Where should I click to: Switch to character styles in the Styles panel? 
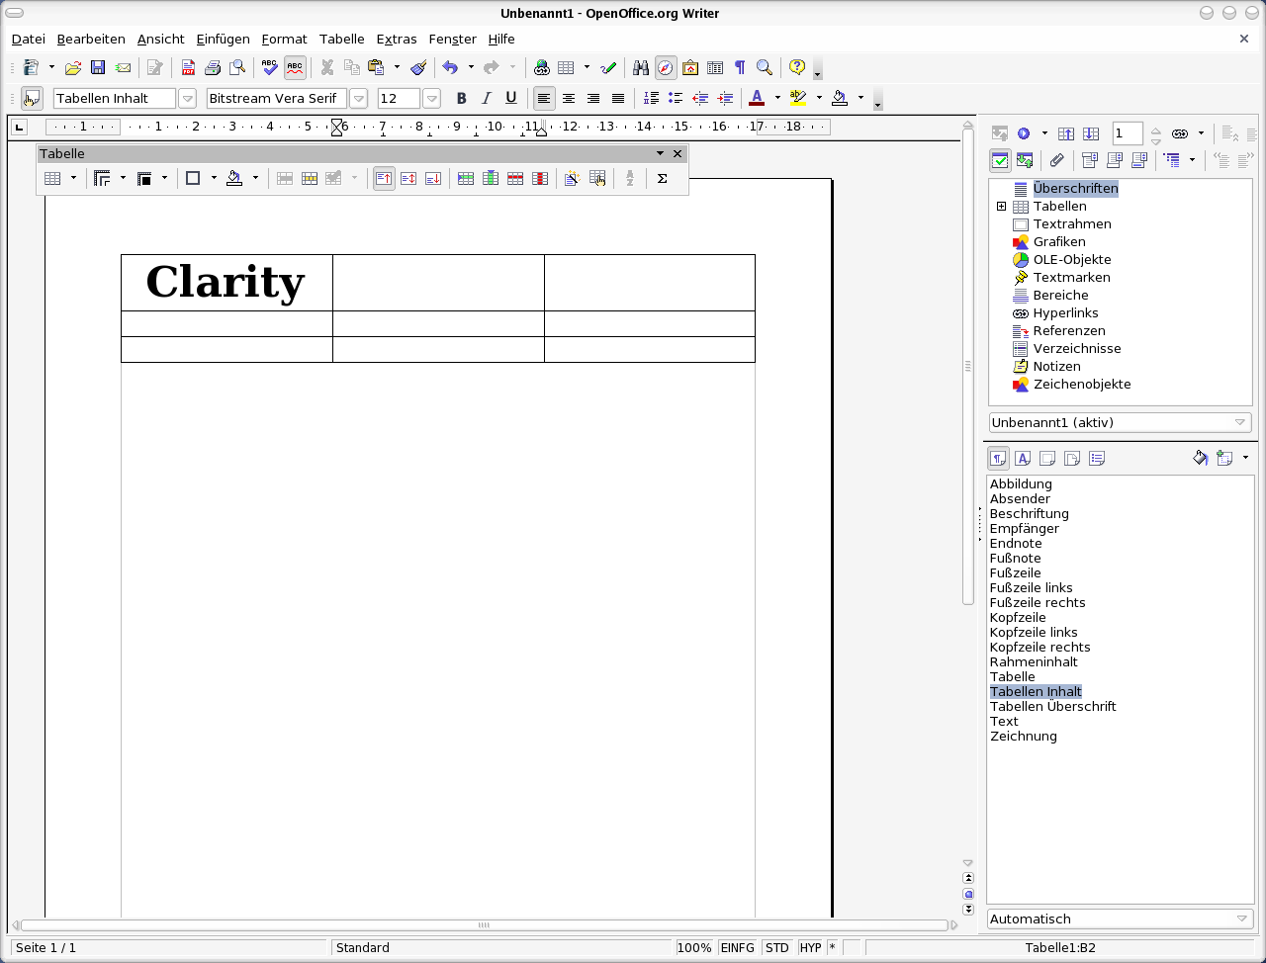(x=1023, y=458)
